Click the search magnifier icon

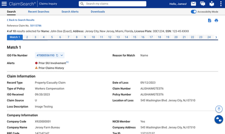click(82, 4)
